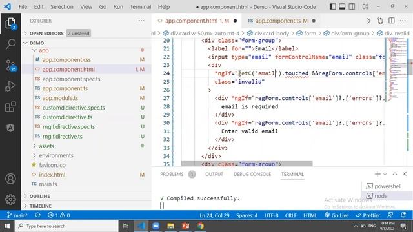Expand the assets folder
This screenshot has height=232, width=413.
[x=46, y=146]
